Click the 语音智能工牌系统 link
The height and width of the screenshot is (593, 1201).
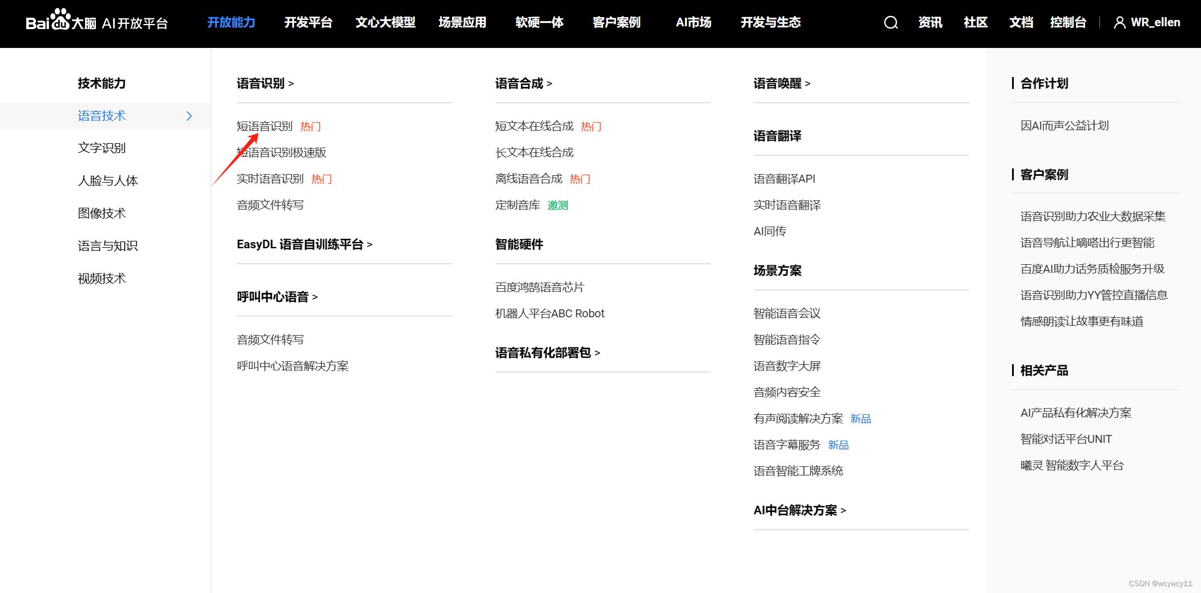pyautogui.click(x=798, y=471)
